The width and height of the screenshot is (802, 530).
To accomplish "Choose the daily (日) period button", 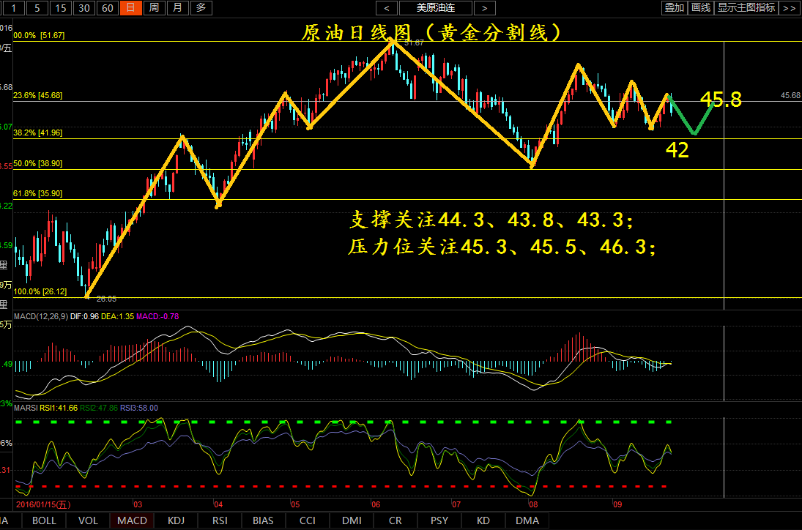I will point(130,8).
